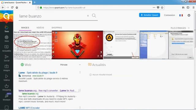Switch to IMAGES tab
This screenshot has width=196, height=110.
(x=25, y=28)
